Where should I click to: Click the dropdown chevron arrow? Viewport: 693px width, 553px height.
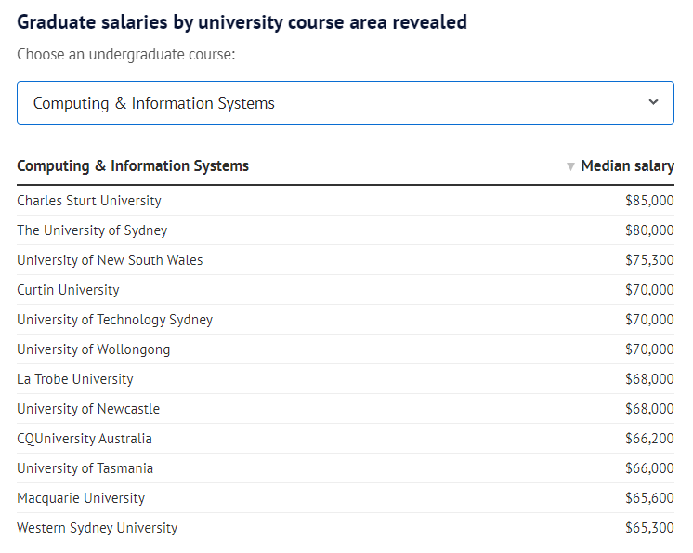[x=653, y=102]
